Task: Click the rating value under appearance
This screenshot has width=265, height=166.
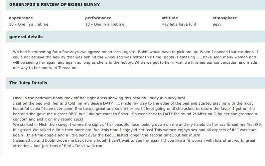Action: click(x=29, y=24)
